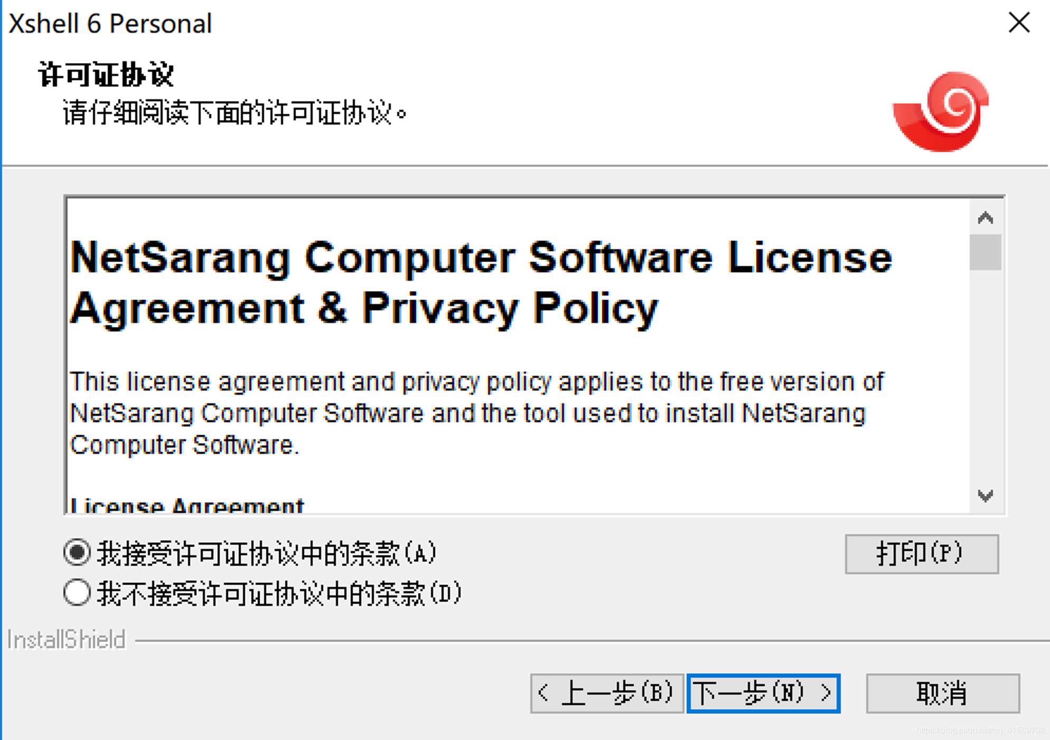Click the InstallShield label
The image size is (1050, 740).
66,640
